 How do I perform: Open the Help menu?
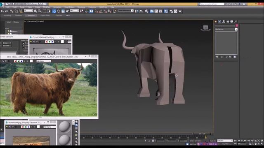112,7
